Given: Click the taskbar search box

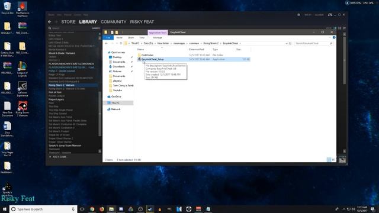Looking at the screenshot, I should coord(43,209).
